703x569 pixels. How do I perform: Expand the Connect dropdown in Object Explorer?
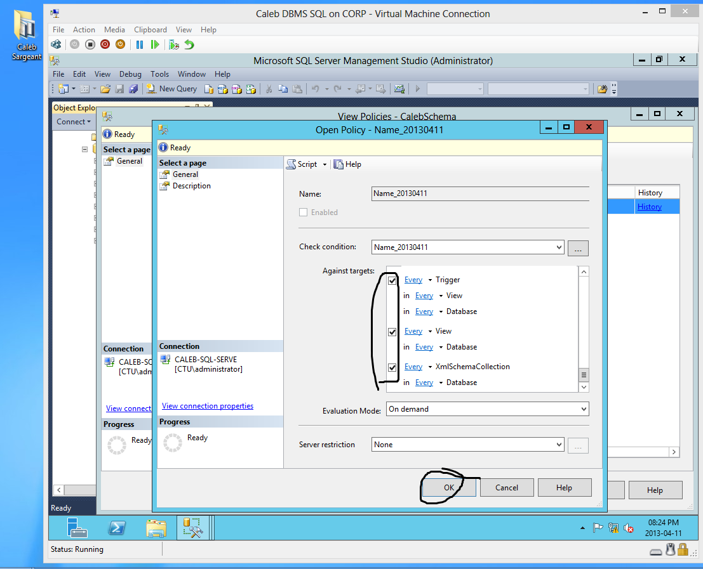[x=74, y=122]
